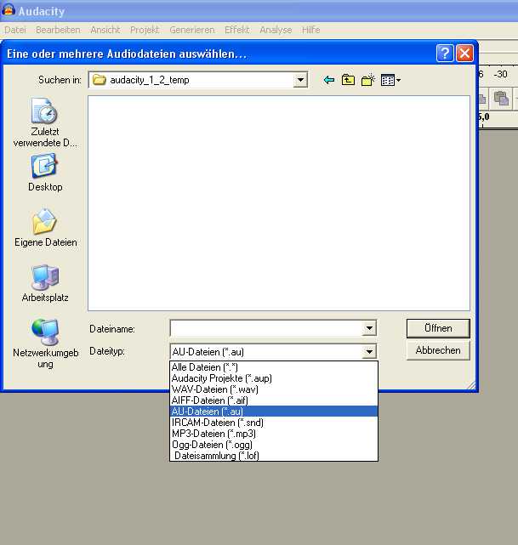Open the Datei menu in Audacity

[15, 30]
